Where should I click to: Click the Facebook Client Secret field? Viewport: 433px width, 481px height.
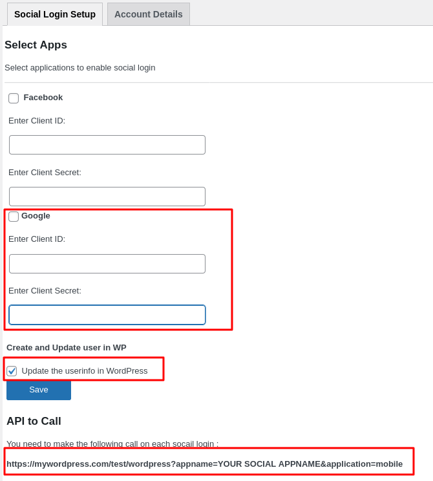[107, 197]
